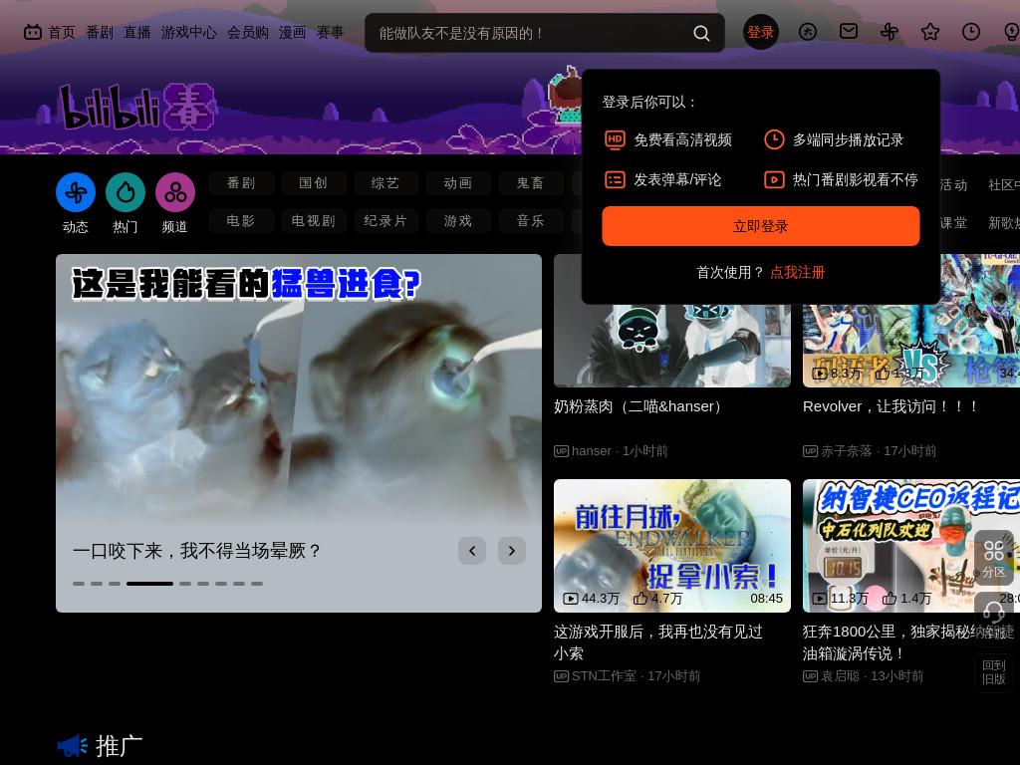This screenshot has width=1020, height=765.
Task: Open the 课堂 link right of login popup
Action: tap(953, 223)
